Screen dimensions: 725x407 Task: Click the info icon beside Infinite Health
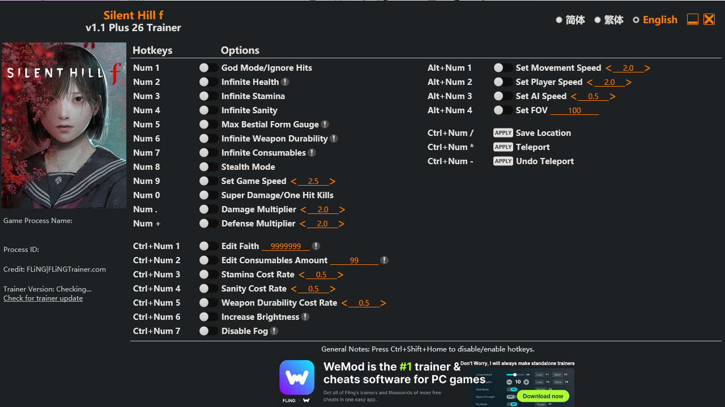(285, 82)
